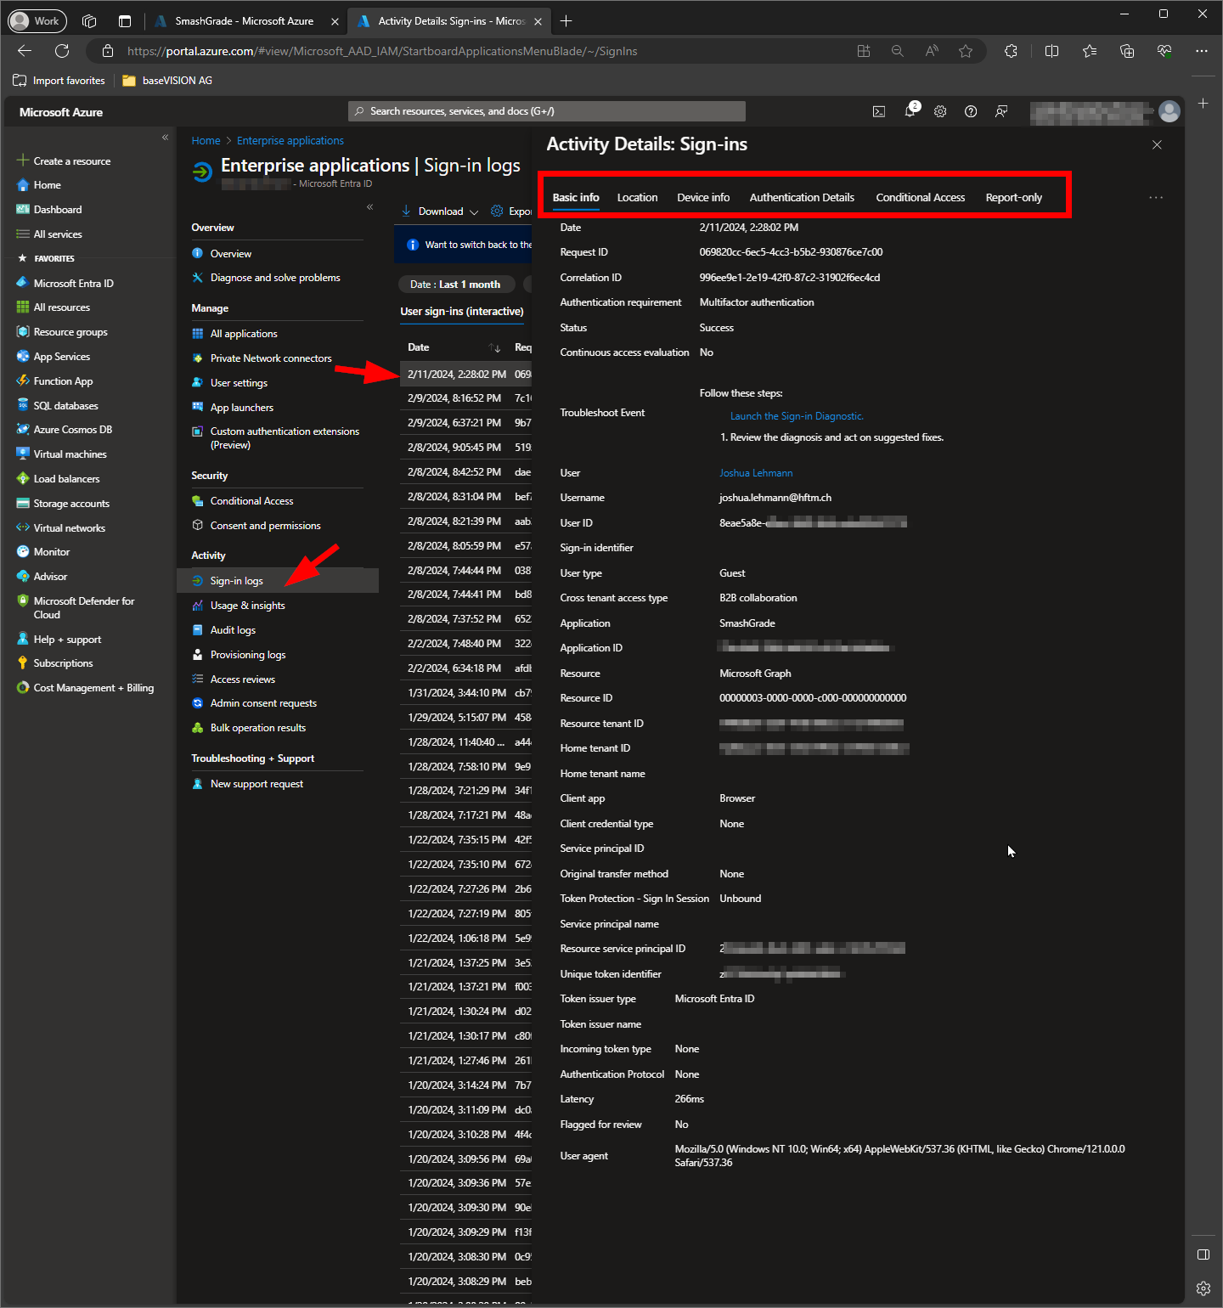Open Overview in the resource menu

point(222,254)
